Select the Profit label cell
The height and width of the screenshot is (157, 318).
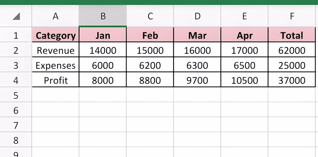[56, 81]
